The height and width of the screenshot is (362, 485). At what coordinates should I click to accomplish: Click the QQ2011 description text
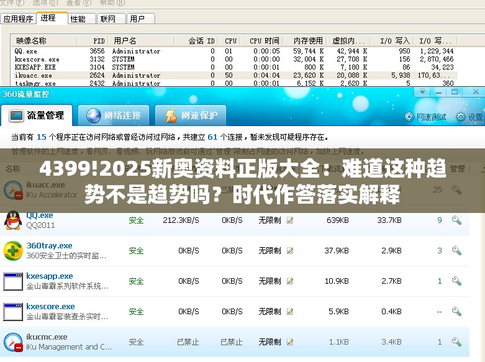point(40,225)
